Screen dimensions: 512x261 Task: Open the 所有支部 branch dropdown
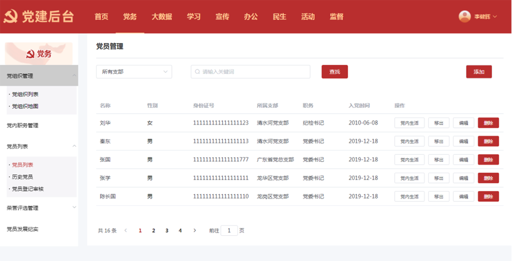click(134, 72)
